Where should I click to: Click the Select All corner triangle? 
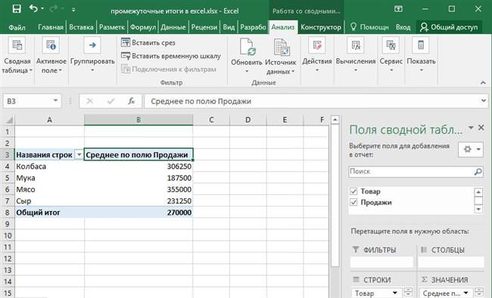pos(9,120)
